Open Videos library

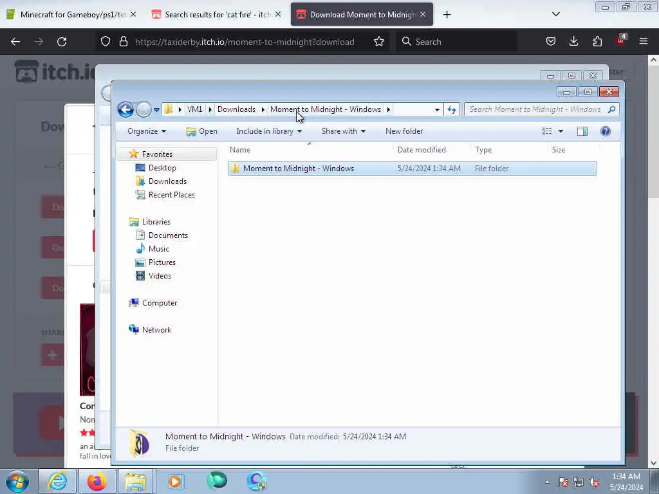160,275
